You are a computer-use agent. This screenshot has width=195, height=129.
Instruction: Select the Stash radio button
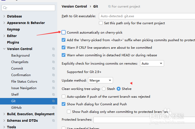pos(104,89)
